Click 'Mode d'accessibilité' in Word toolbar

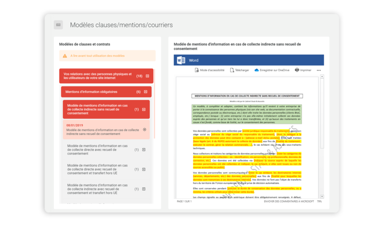[209, 70]
